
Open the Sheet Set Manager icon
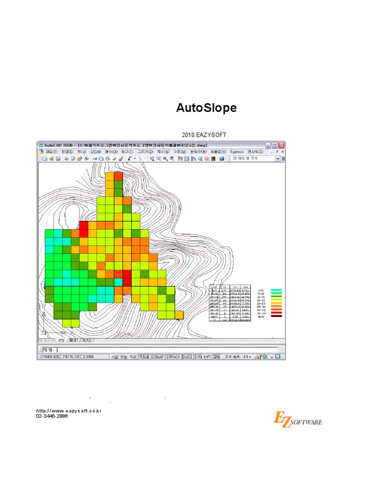(200, 159)
